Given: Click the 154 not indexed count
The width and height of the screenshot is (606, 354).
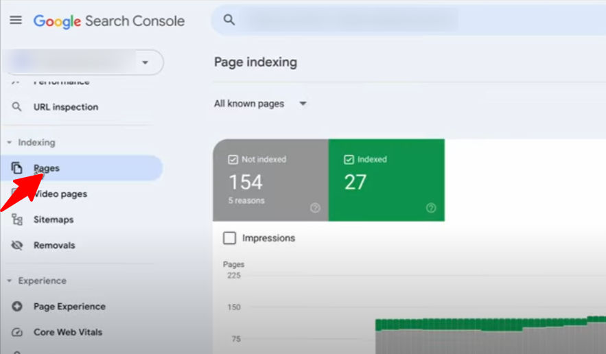Looking at the screenshot, I should 246,182.
